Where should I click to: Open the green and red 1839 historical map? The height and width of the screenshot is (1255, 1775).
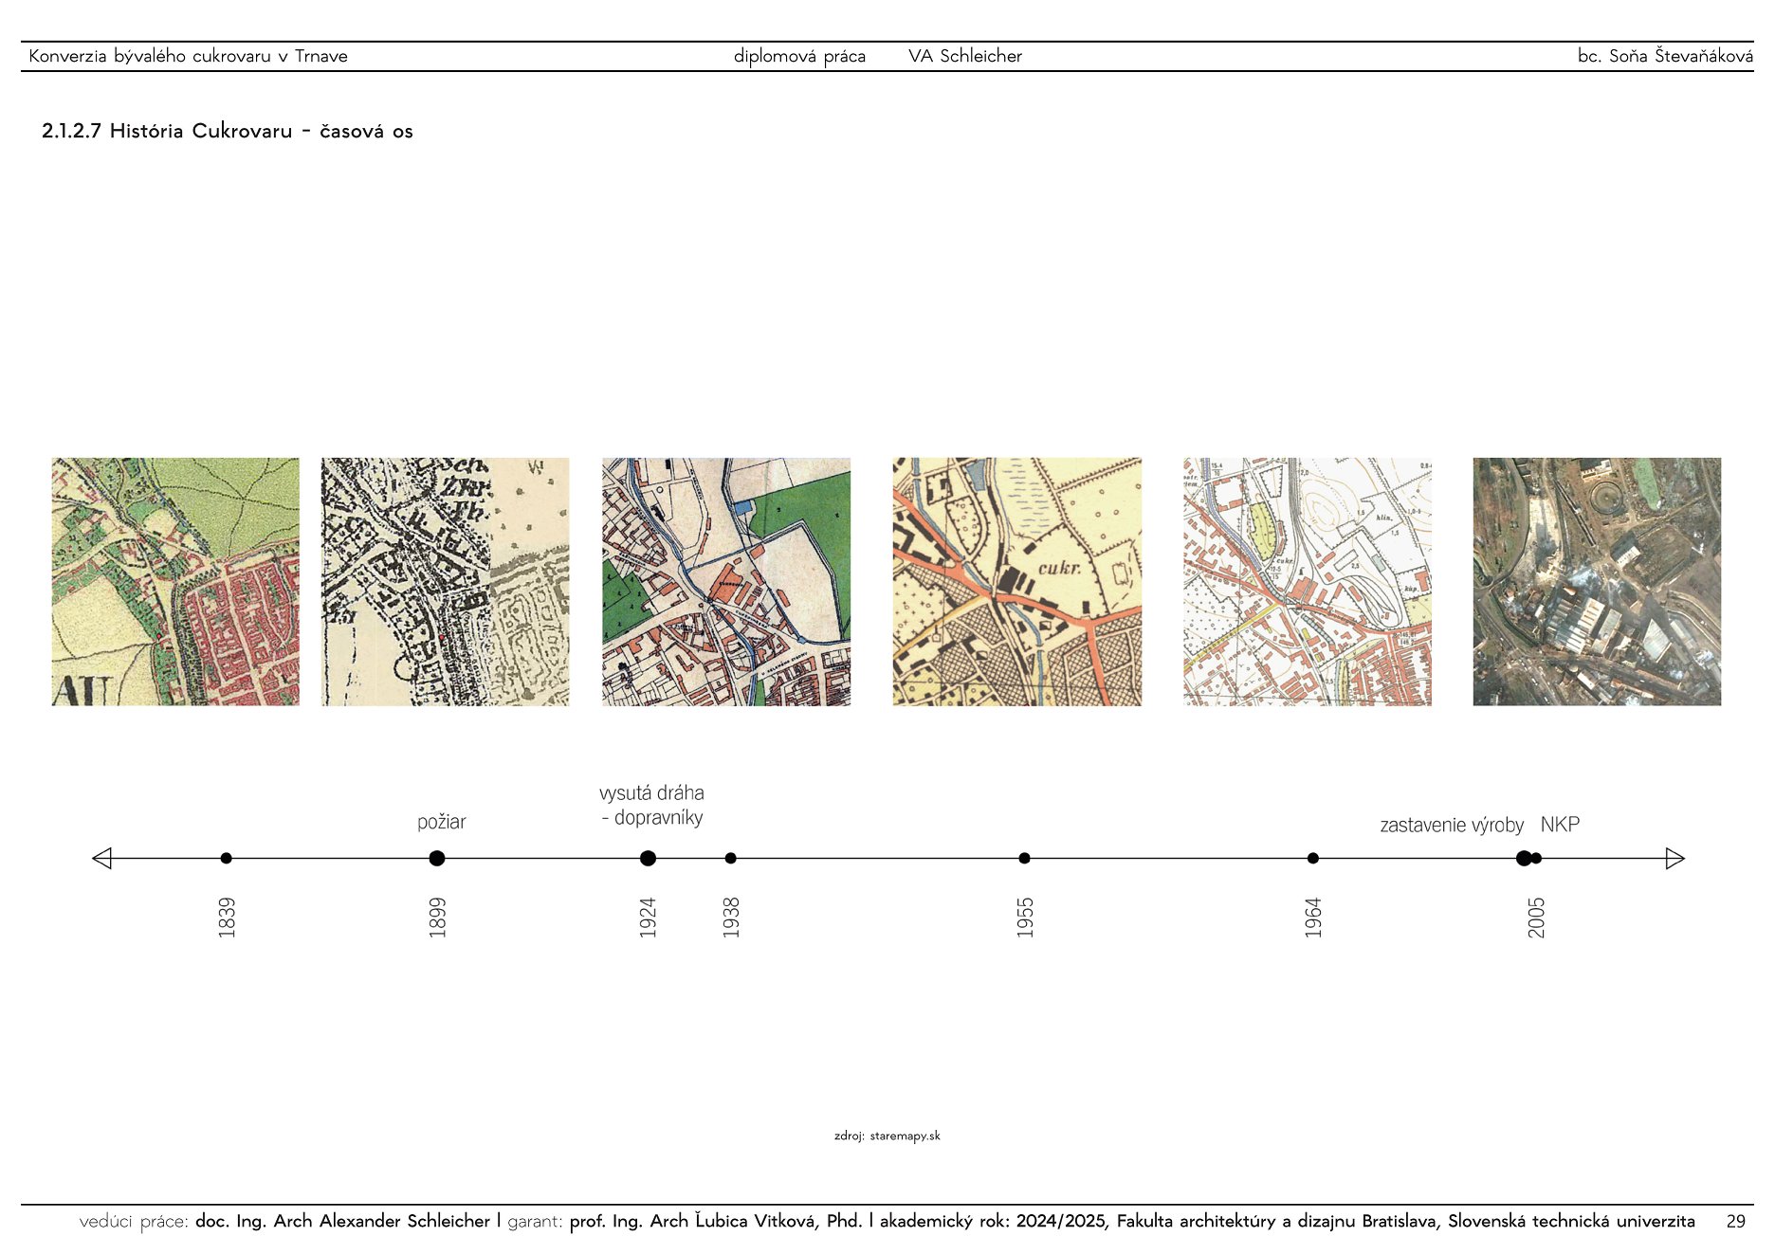[x=175, y=582]
